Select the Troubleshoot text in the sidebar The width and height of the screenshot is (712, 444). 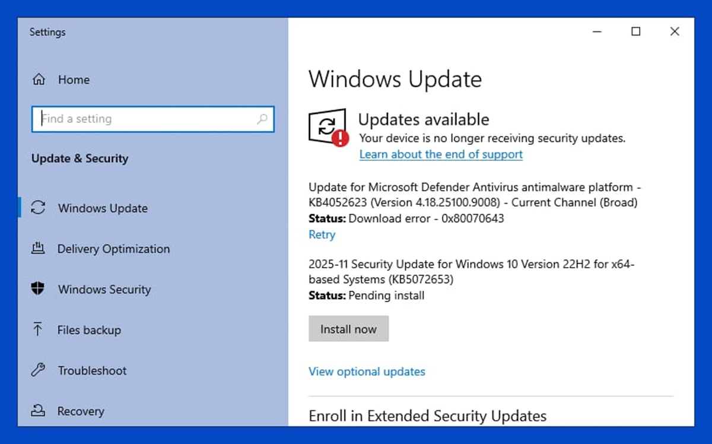tap(92, 370)
